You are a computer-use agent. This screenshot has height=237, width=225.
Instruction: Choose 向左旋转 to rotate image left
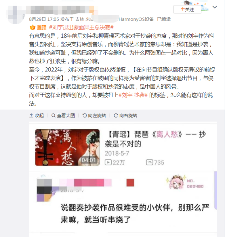click(94, 116)
